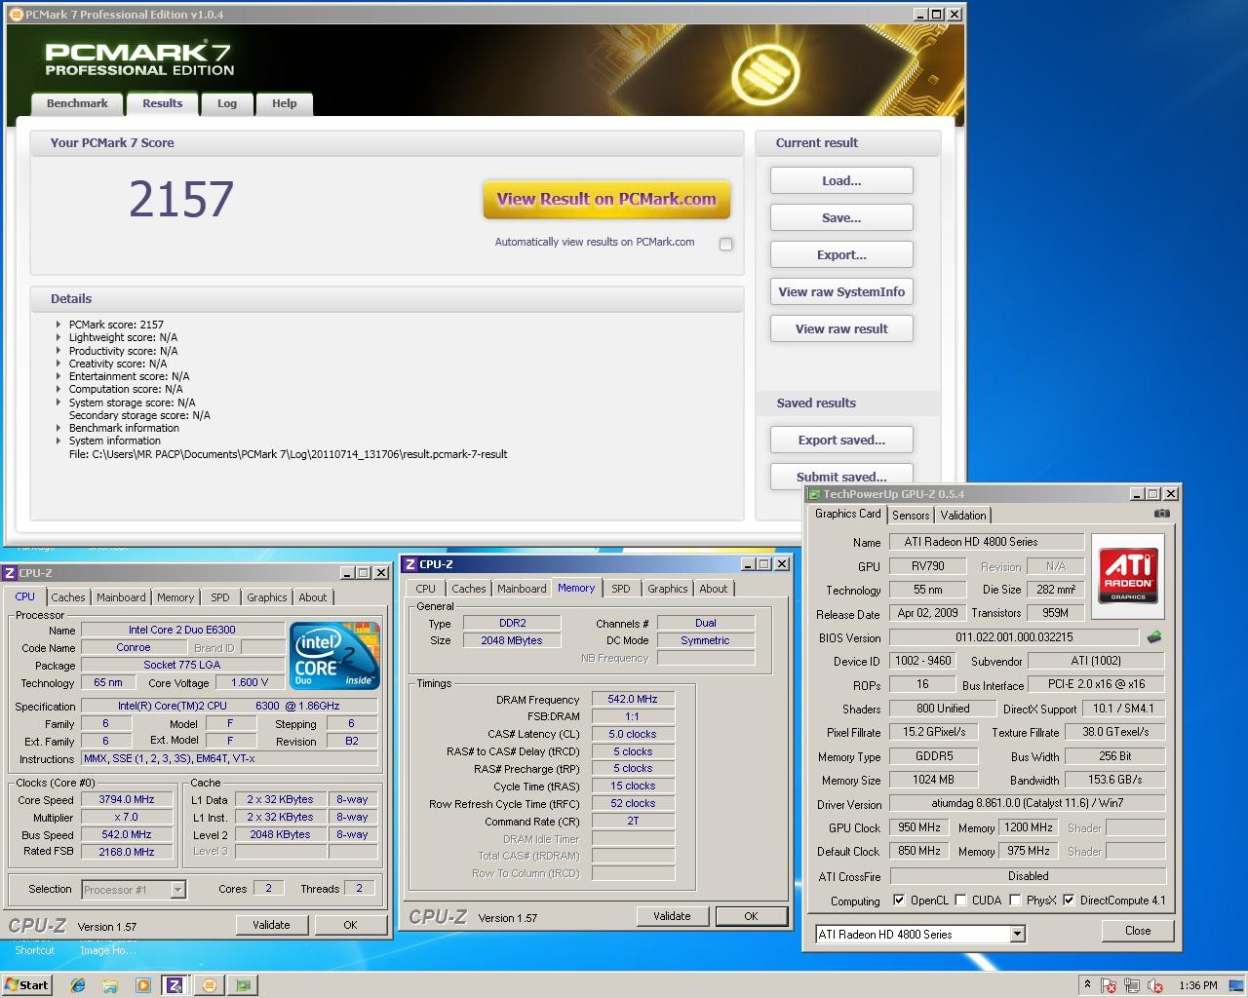The width and height of the screenshot is (1248, 998).
Task: Open Internet Explorer from the taskbar
Action: (x=78, y=985)
